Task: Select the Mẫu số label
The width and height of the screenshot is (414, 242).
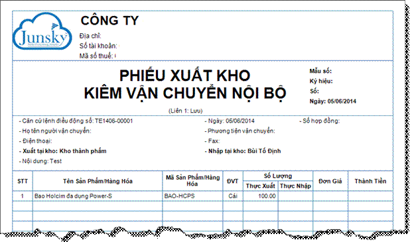Action: (320, 71)
